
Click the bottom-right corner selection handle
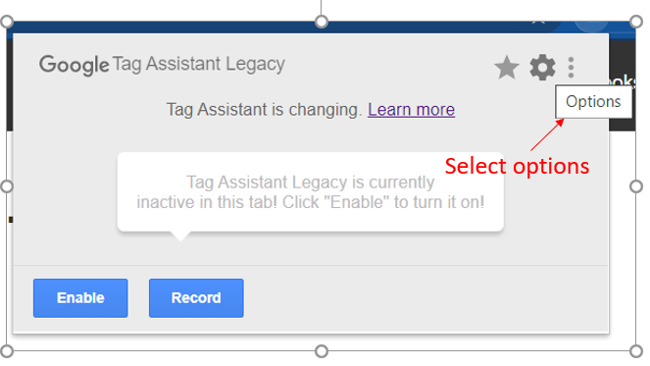pyautogui.click(x=636, y=351)
